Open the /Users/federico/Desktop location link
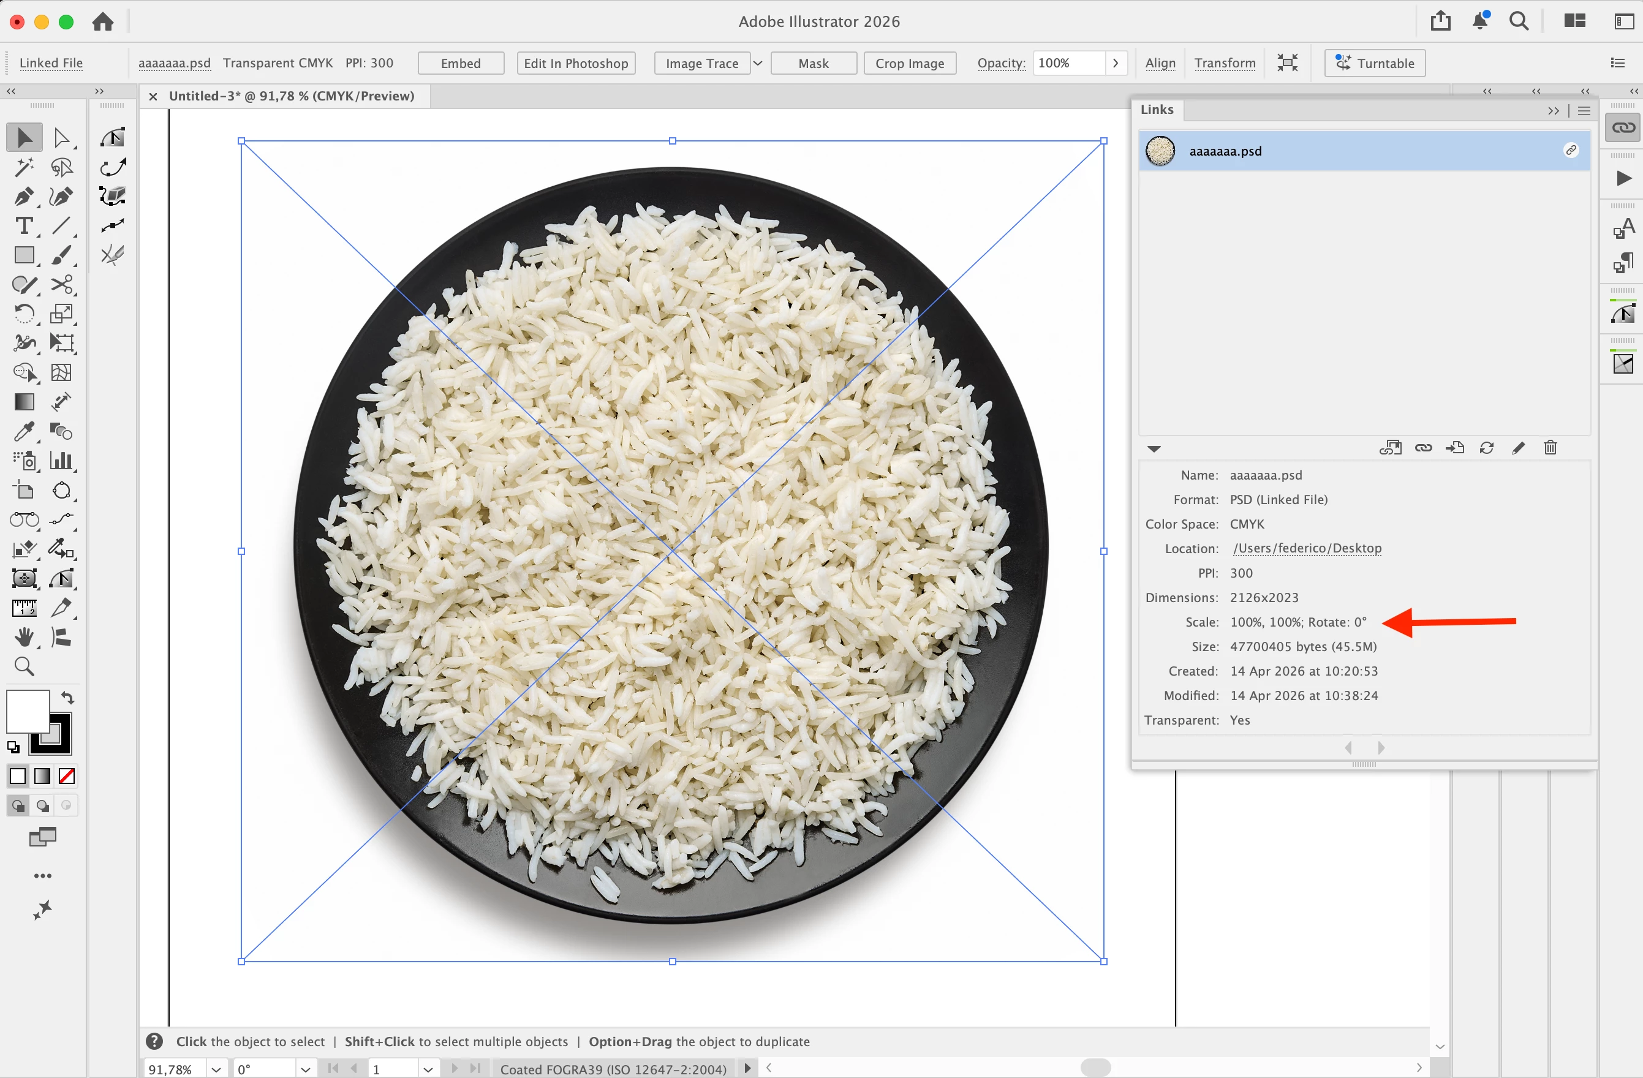Image resolution: width=1643 pixels, height=1078 pixels. point(1307,549)
